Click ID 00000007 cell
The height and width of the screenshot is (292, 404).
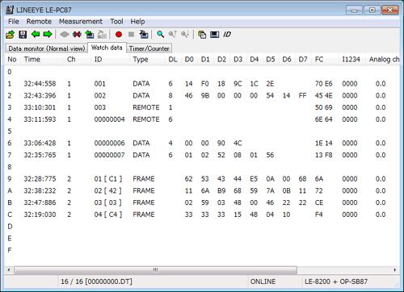109,155
